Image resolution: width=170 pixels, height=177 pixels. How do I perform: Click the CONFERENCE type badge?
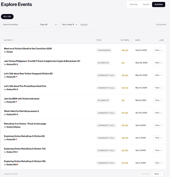click(x=104, y=50)
